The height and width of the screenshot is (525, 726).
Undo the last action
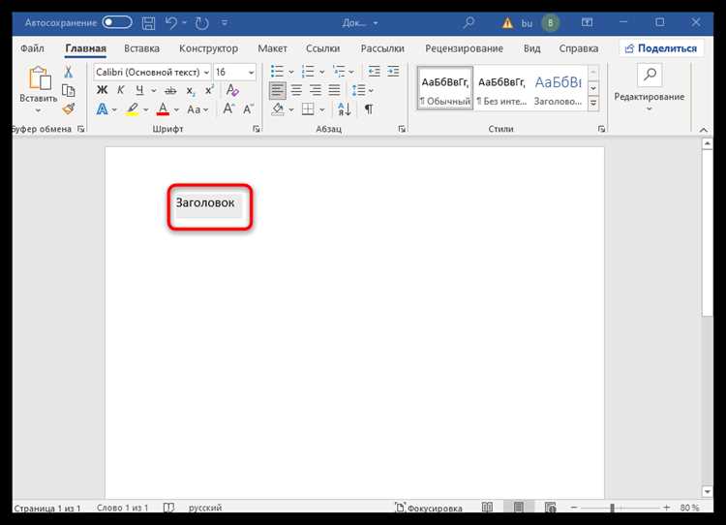point(170,22)
